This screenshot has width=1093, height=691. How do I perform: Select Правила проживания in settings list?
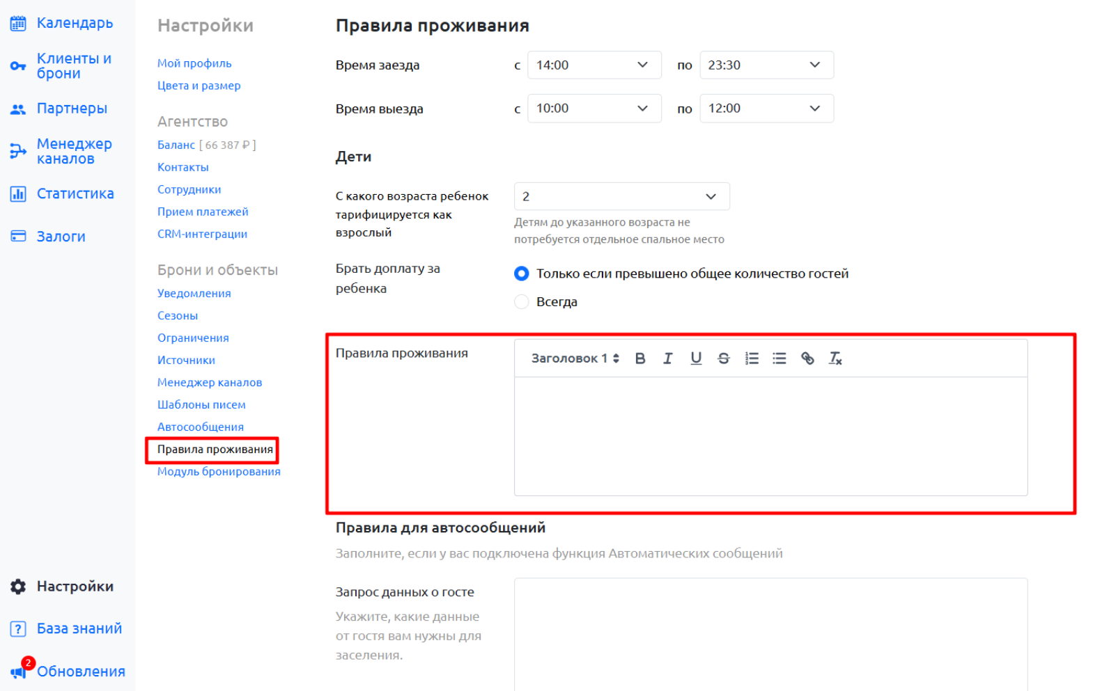(x=215, y=450)
